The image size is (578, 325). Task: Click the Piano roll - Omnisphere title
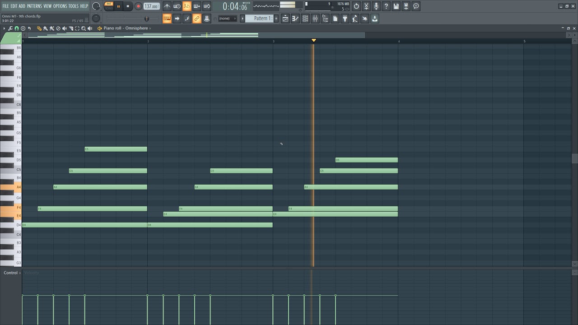click(126, 28)
